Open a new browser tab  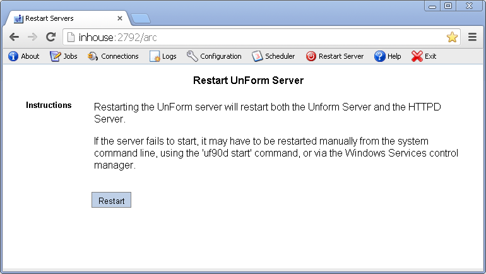(x=141, y=19)
